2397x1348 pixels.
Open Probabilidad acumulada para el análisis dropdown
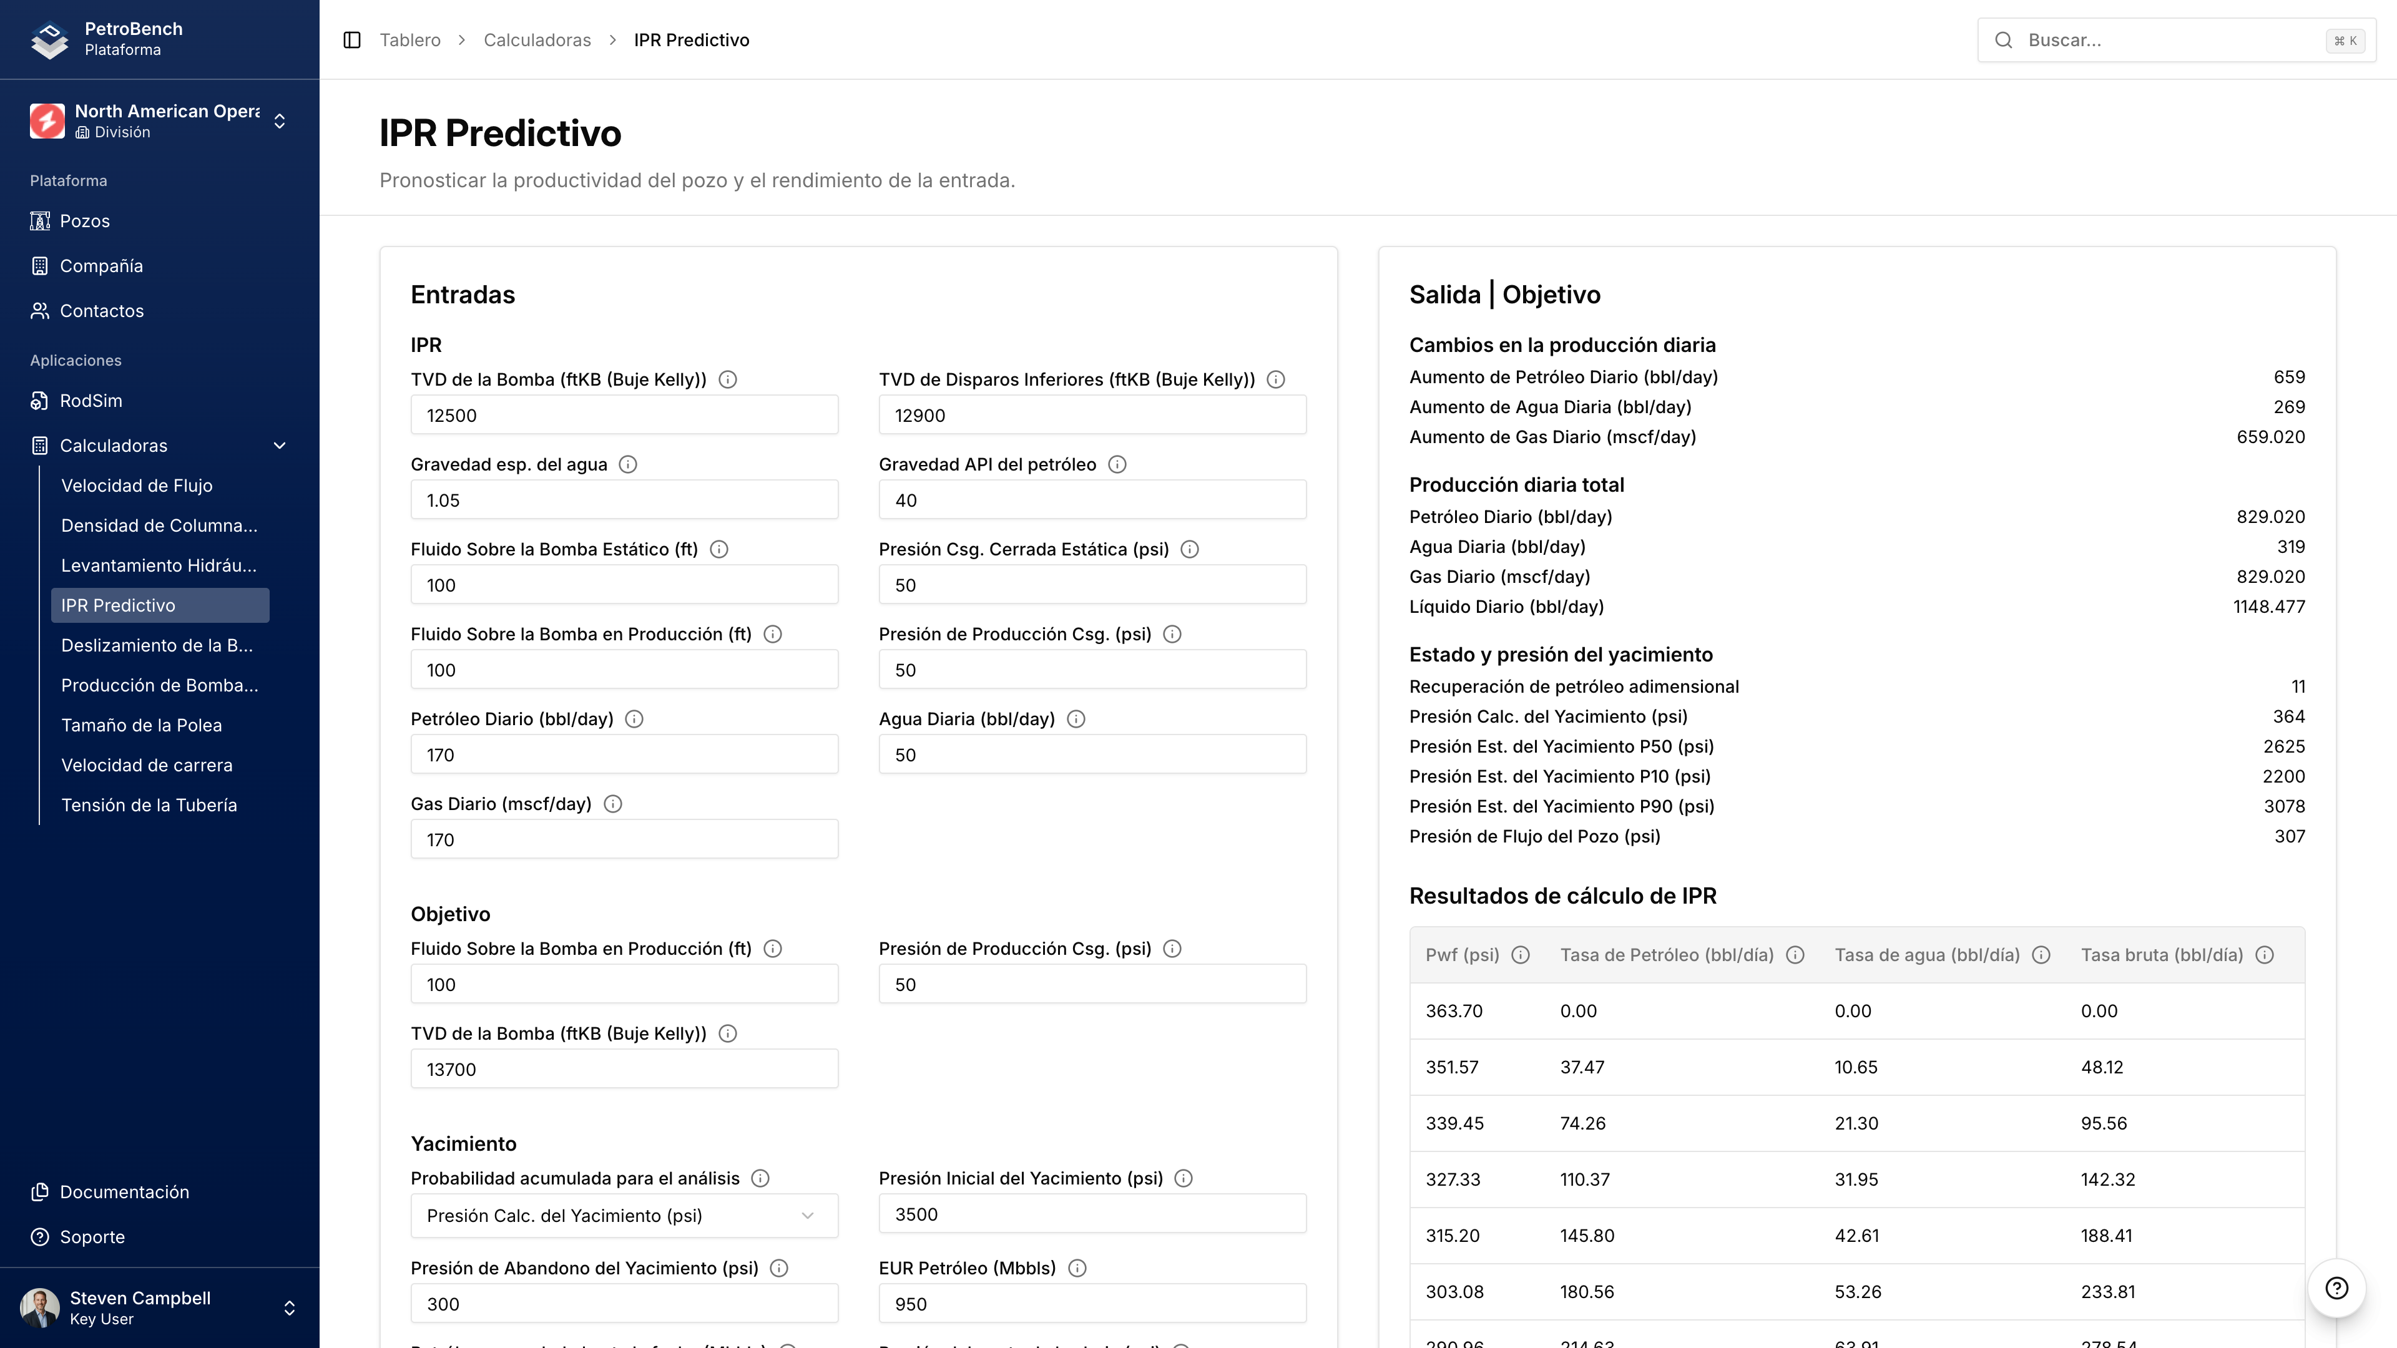tap(624, 1216)
